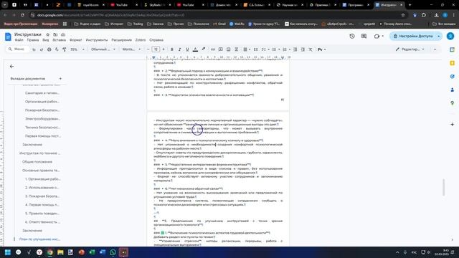459x258 pixels.
Task: Open the font family dropdown 'Monts...'
Action: tap(131, 49)
